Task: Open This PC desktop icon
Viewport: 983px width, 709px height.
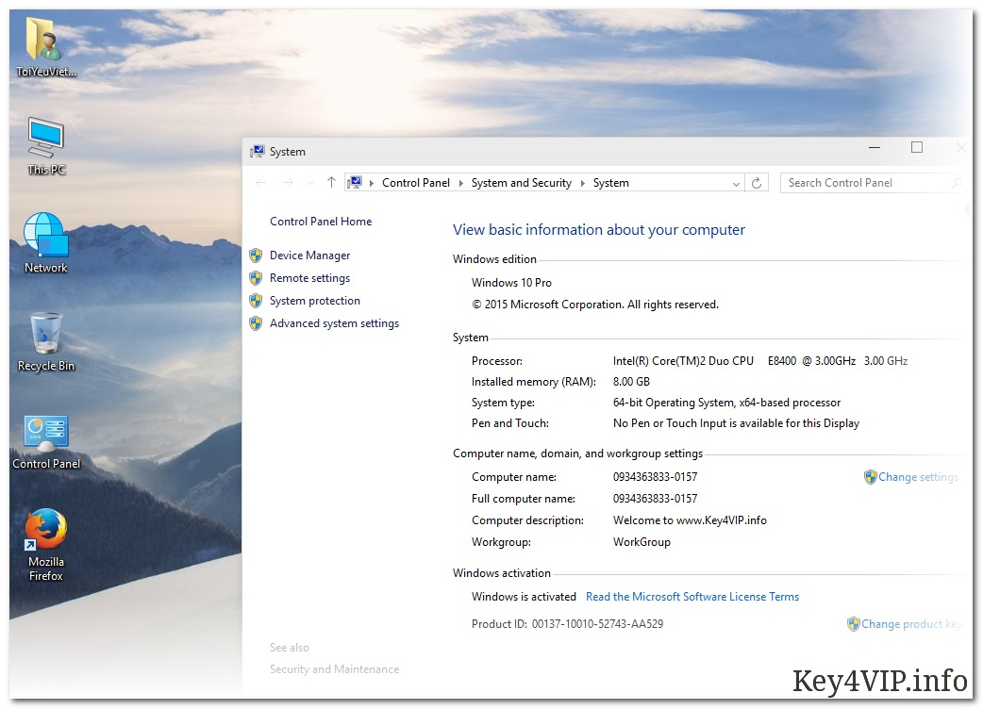Action: tap(46, 145)
